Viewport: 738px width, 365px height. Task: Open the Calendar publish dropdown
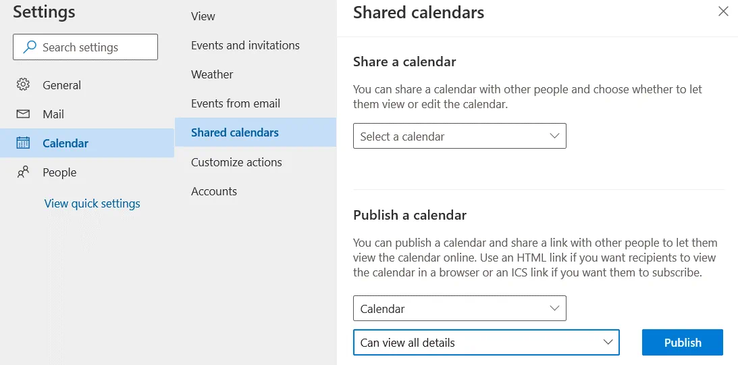point(459,308)
